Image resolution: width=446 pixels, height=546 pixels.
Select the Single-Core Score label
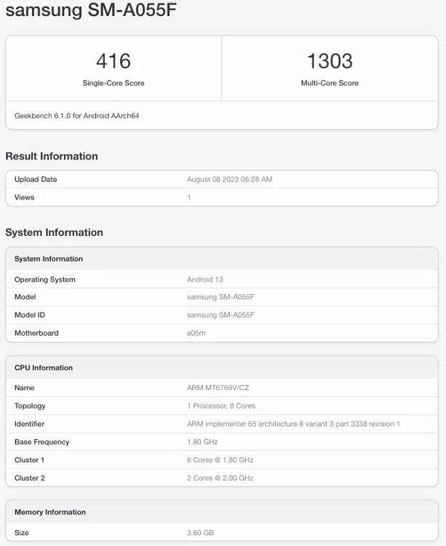113,83
